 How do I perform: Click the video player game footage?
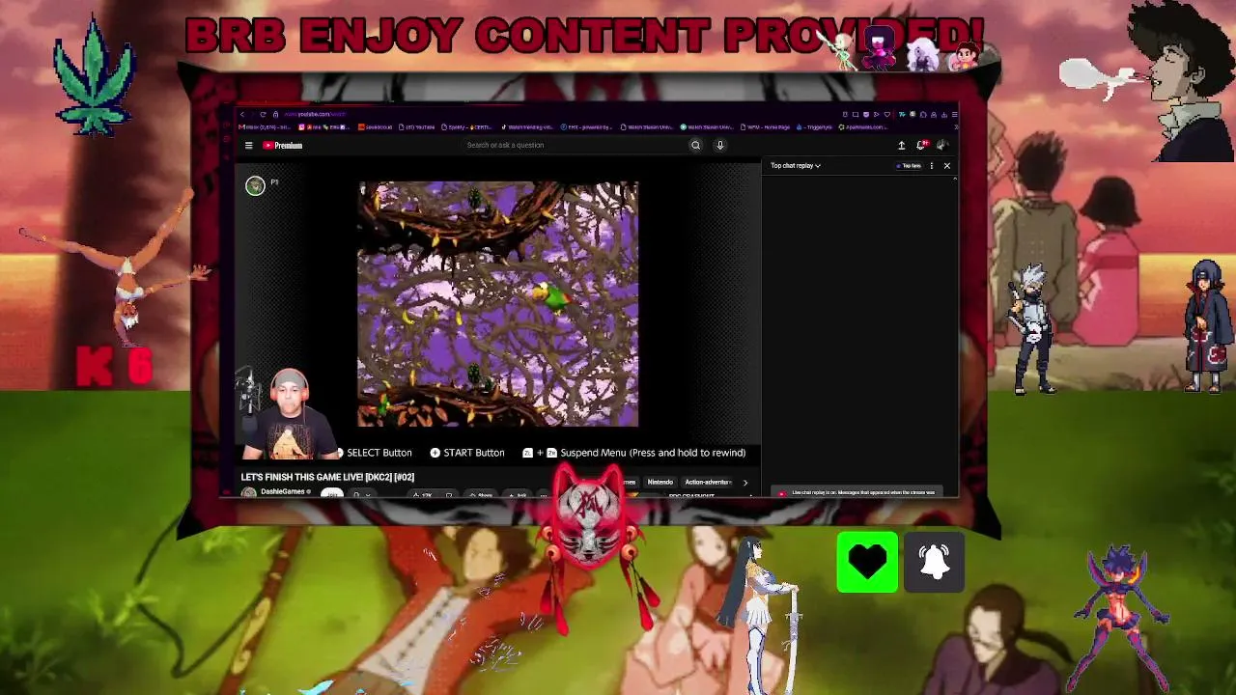(x=498, y=304)
